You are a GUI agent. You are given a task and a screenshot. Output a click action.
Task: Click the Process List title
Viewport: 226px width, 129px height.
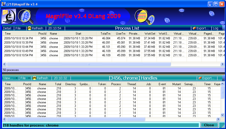tap(127, 28)
